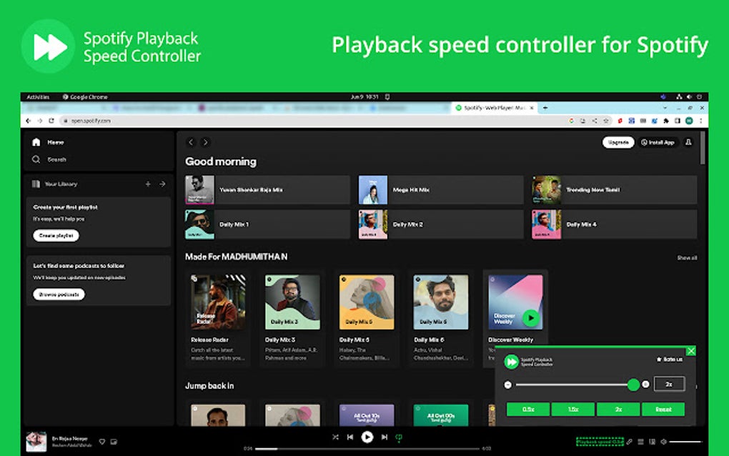Toggle the playback speed indicator in Spotify
Image resolution: width=729 pixels, height=456 pixels.
600,442
